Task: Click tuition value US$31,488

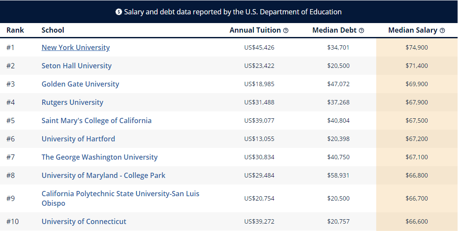Action: coord(259,102)
